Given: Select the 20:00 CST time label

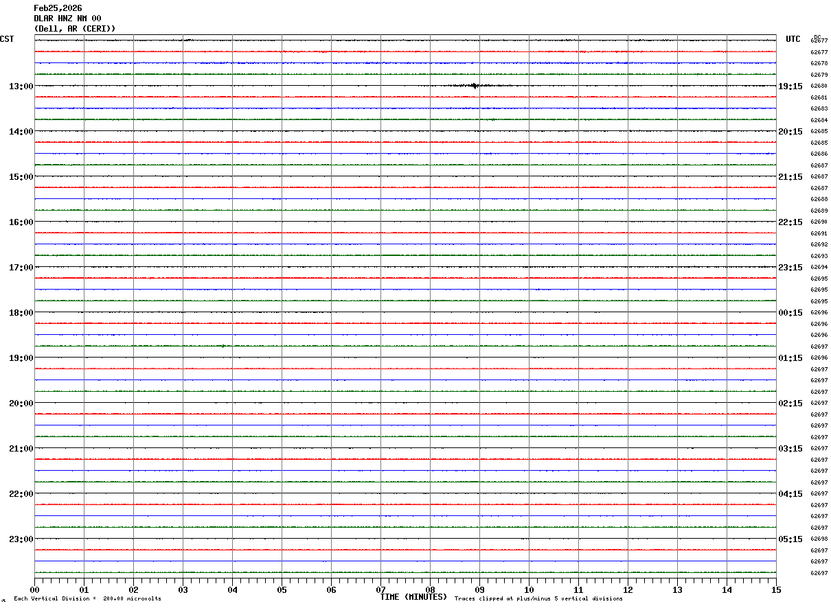Looking at the screenshot, I should click(21, 404).
